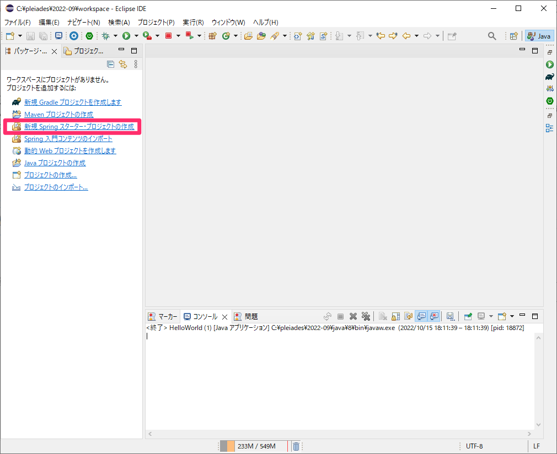
Task: Click the New Java Class icon
Action: (x=226, y=36)
